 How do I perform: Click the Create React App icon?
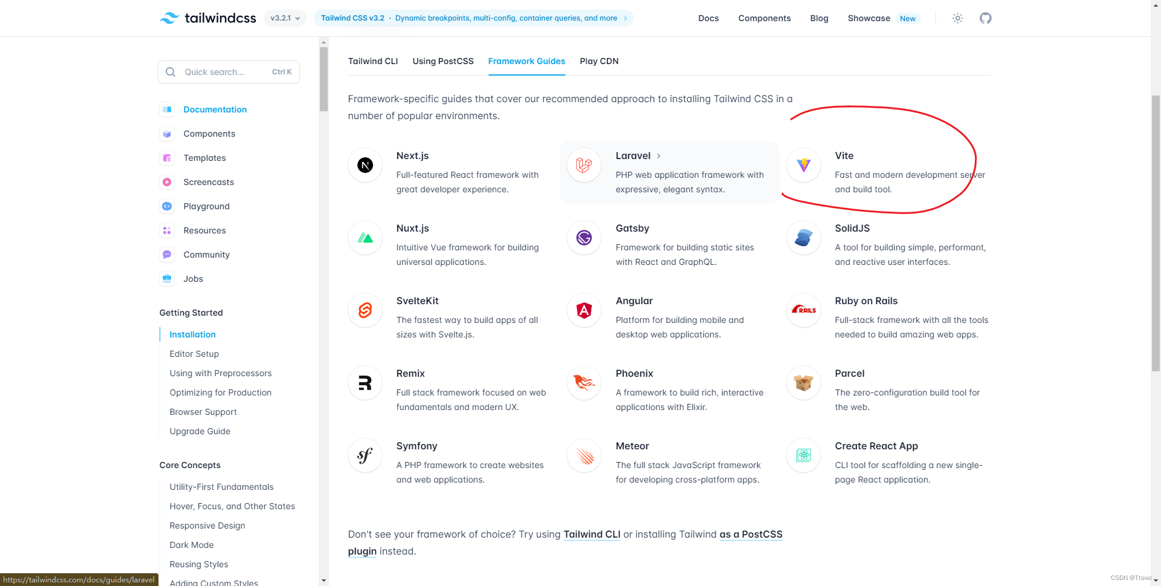[x=804, y=455]
